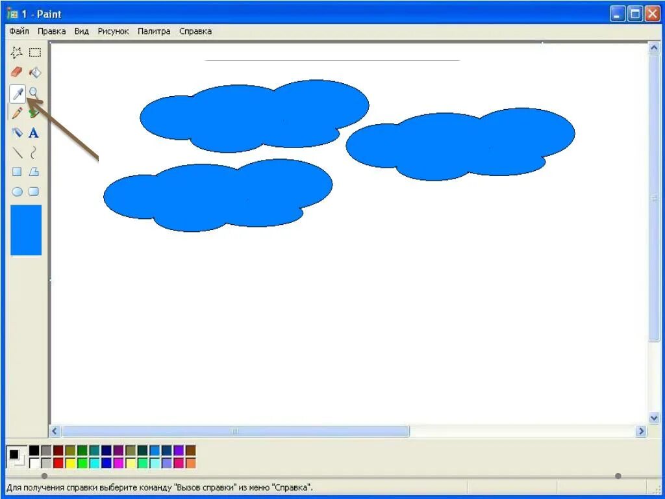Pick the brown palette swatch
The width and height of the screenshot is (665, 499).
[x=190, y=450]
